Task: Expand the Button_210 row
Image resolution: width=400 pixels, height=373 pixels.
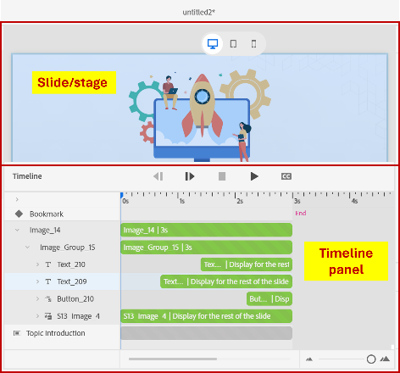Action: pos(37,298)
